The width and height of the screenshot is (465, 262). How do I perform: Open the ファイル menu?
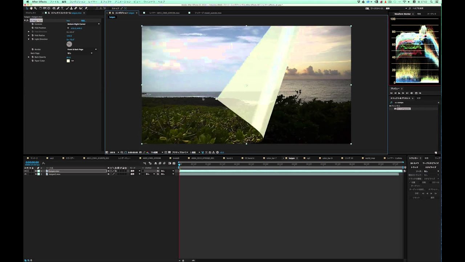(54, 2)
